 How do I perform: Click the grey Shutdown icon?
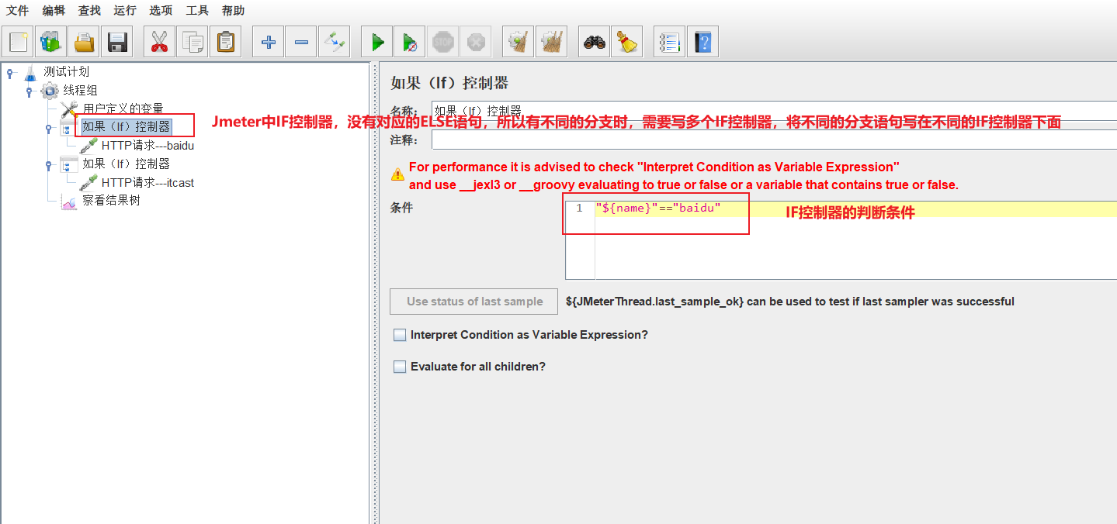[x=475, y=42]
